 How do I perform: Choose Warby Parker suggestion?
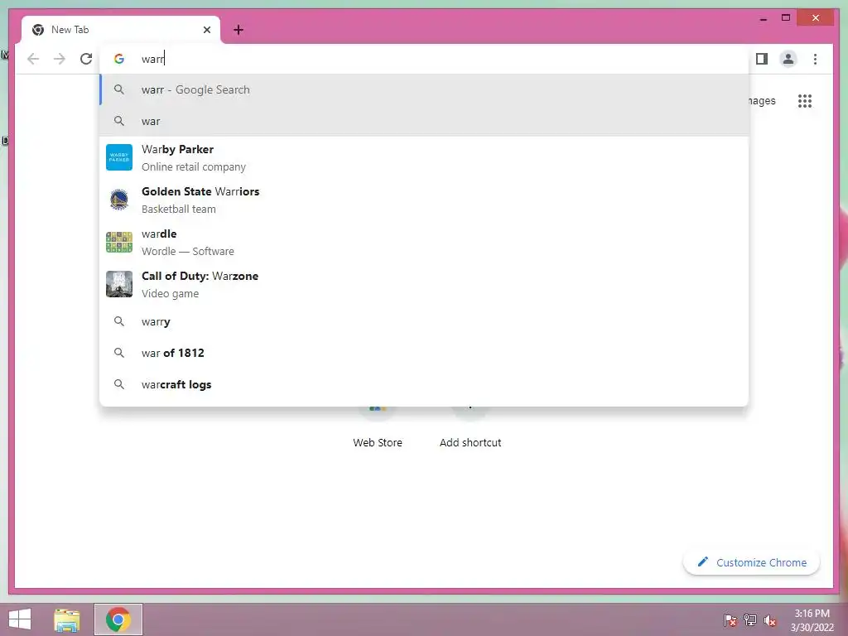coord(424,158)
